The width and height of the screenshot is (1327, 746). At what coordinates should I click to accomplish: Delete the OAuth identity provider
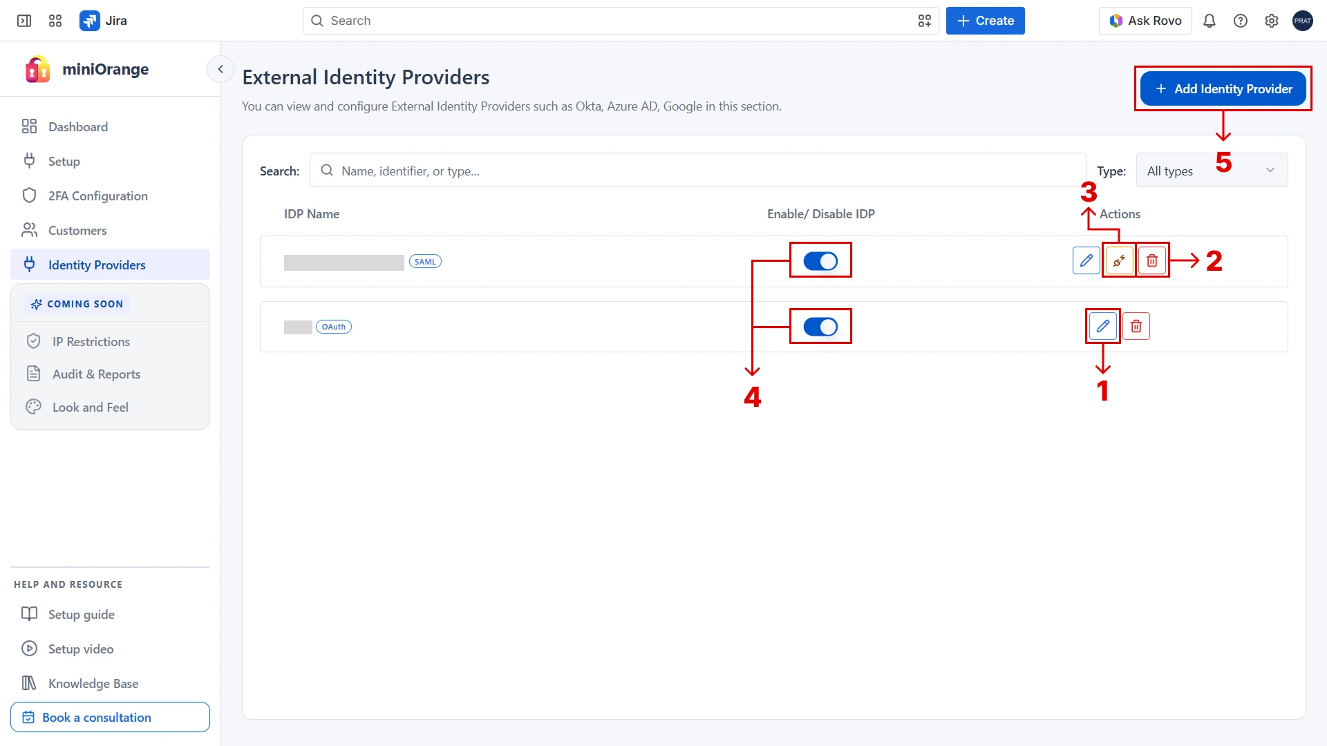[x=1136, y=326]
